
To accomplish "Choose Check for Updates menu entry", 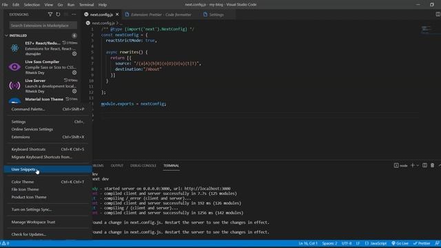I will click(x=48, y=234).
